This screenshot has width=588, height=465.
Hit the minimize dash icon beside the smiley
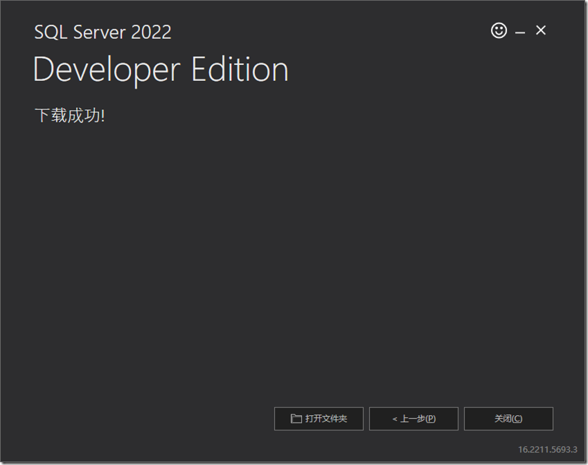[519, 33]
